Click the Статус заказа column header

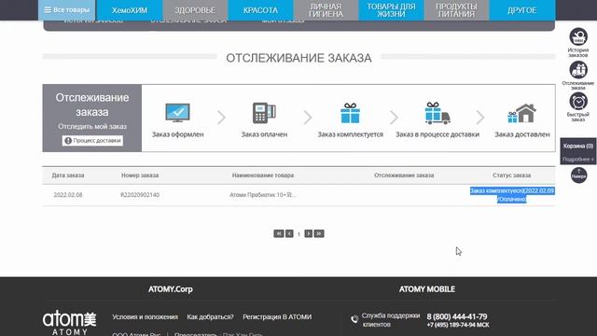pos(511,175)
